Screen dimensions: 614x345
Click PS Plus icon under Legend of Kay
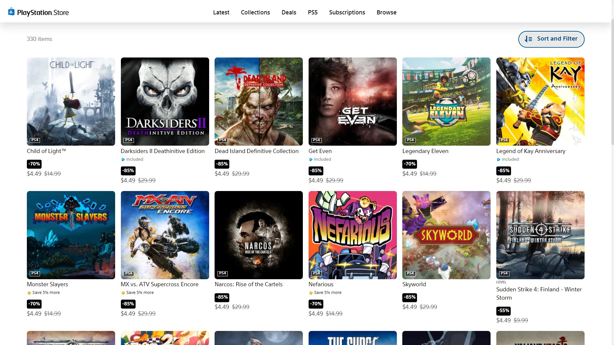pos(499,159)
